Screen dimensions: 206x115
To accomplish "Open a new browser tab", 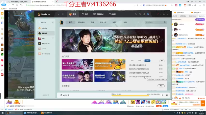I will coord(56,2).
